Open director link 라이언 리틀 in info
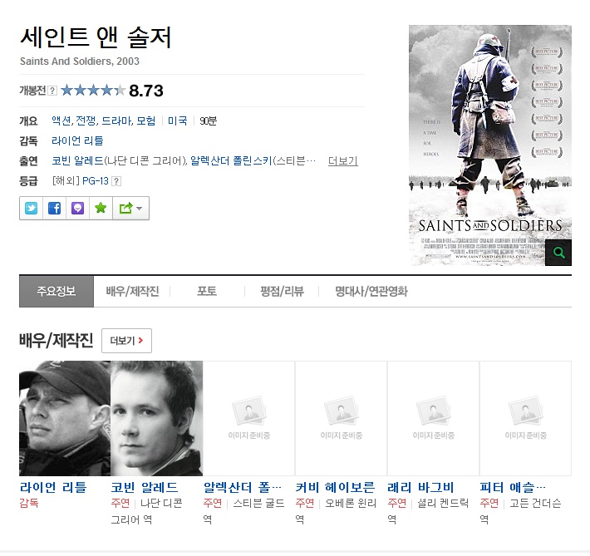Image resolution: width=590 pixels, height=556 pixels. pyautogui.click(x=77, y=140)
